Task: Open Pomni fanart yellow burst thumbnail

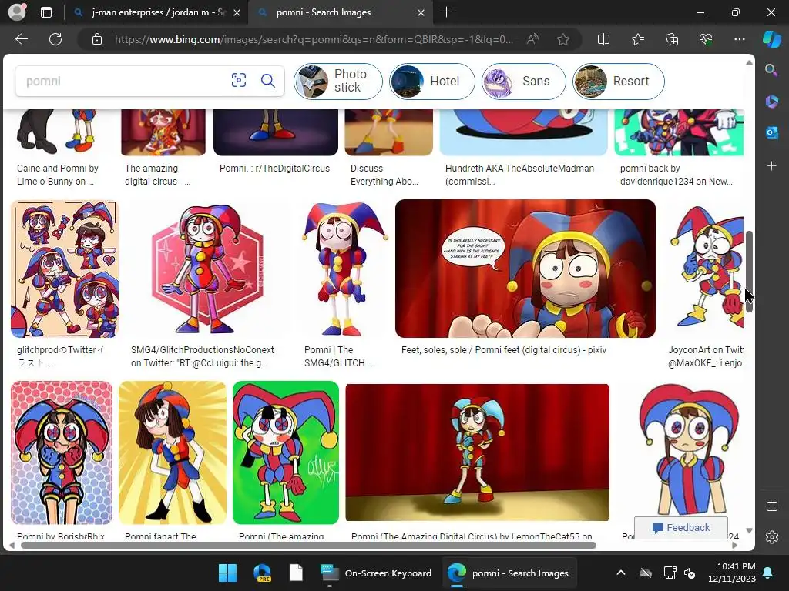Action: [x=173, y=452]
